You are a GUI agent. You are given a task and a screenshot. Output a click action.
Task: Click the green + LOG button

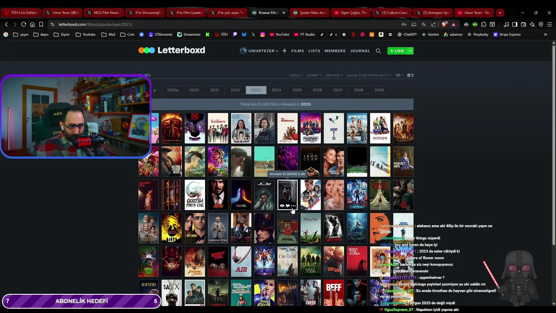tap(397, 51)
